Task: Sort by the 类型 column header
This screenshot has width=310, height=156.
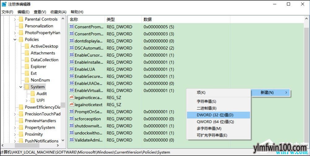Action: click(x=123, y=19)
